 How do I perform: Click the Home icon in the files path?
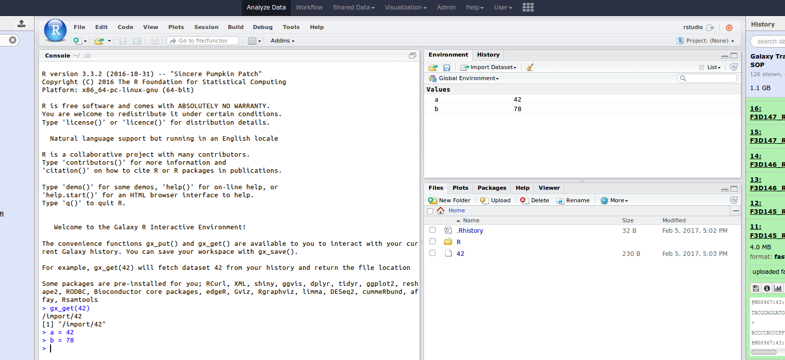[441, 211]
